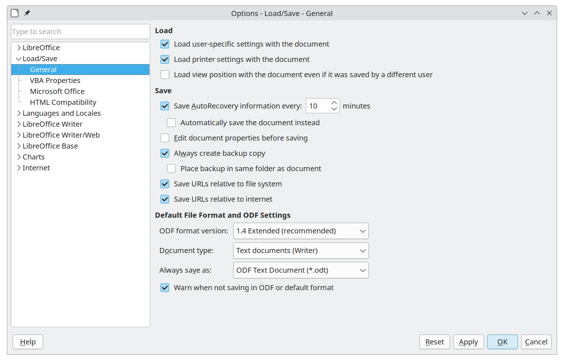Enable loading view position saved by different users
564x363 pixels.
[x=165, y=74]
